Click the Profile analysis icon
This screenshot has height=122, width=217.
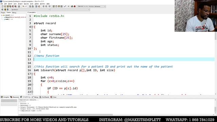[72, 6]
